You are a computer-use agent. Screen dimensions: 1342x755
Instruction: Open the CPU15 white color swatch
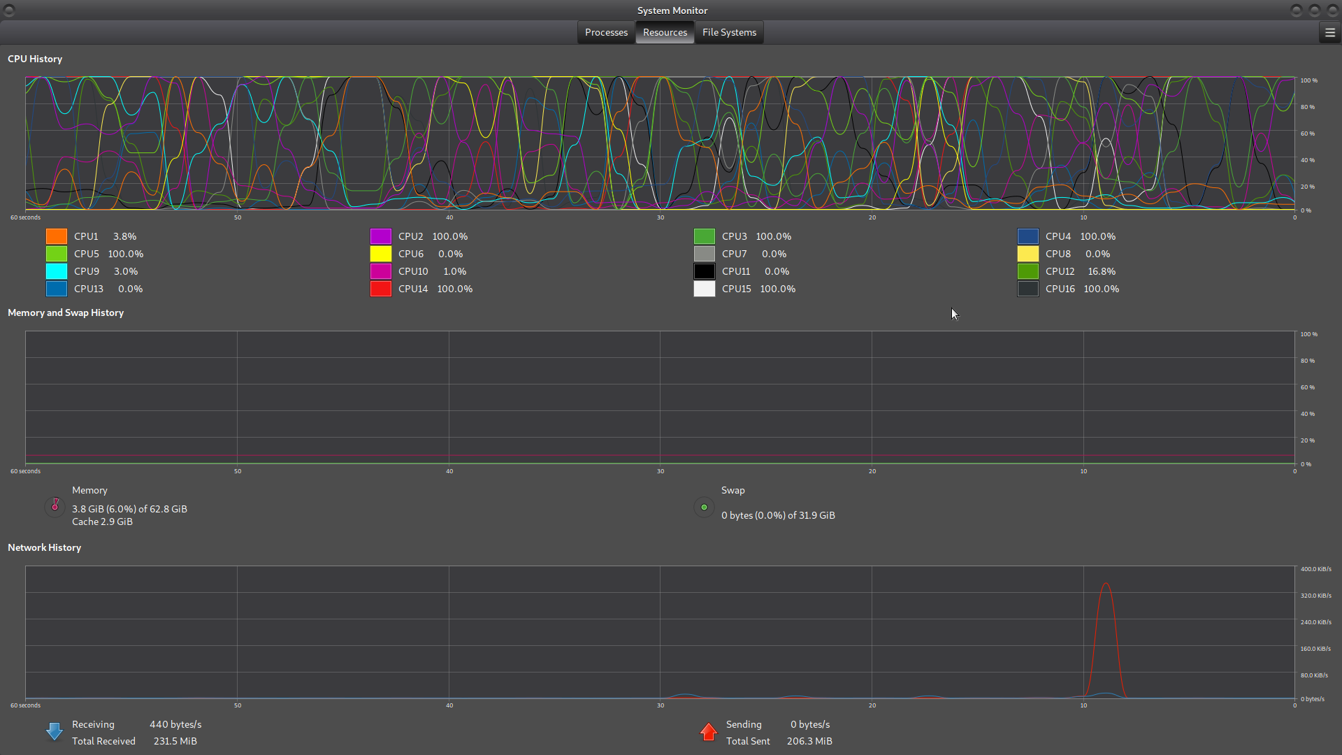tap(705, 289)
